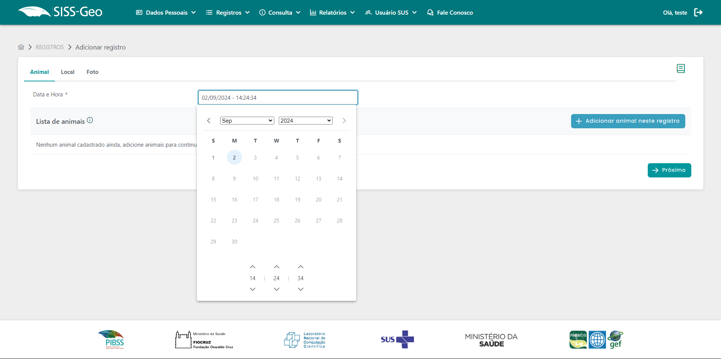Image resolution: width=721 pixels, height=359 pixels.
Task: Expand the Relatórios menu
Action: coord(332,12)
